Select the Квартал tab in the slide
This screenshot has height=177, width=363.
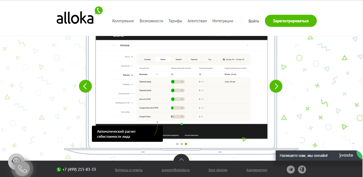[x=194, y=59]
